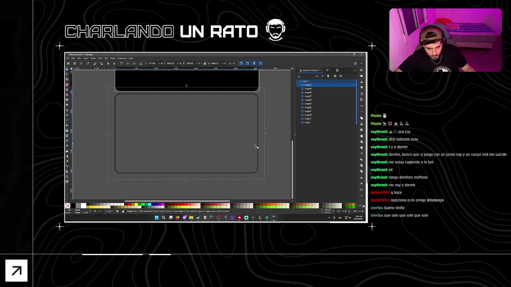The height and width of the screenshot is (287, 511).
Task: Click Undo icon in command bar
Action: [361, 106]
